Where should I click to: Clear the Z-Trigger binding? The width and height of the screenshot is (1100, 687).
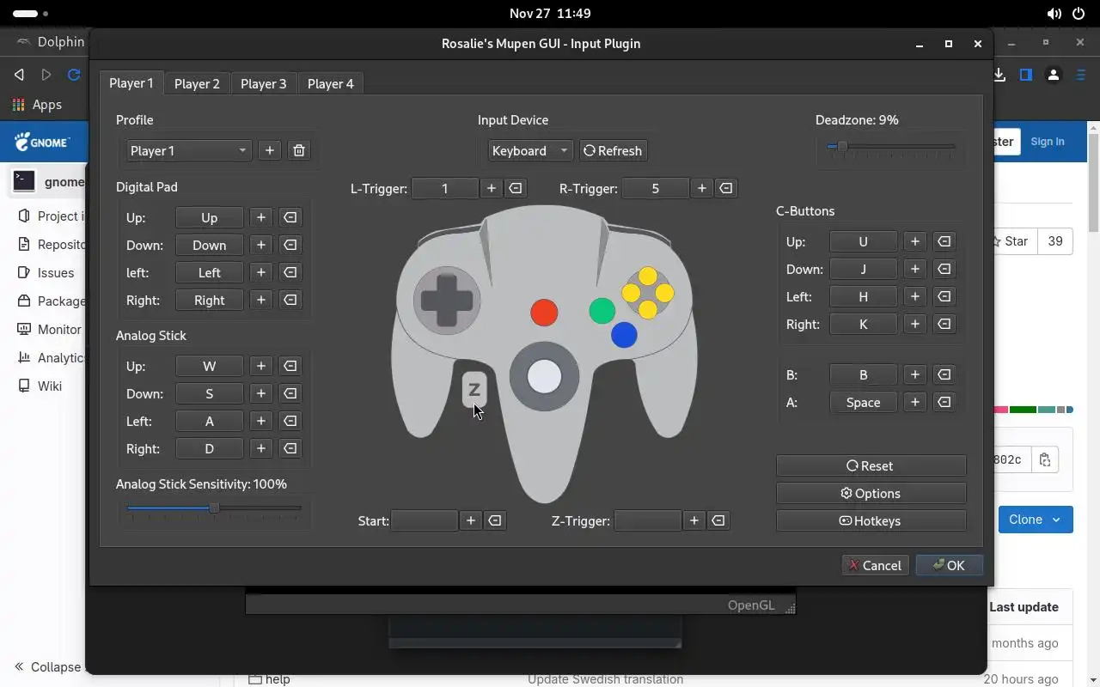[x=718, y=520]
